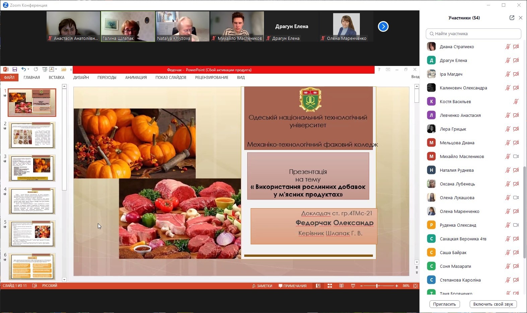This screenshot has width=527, height=313.
Task: Open the ВИД ribbon tab
Action: point(241,77)
